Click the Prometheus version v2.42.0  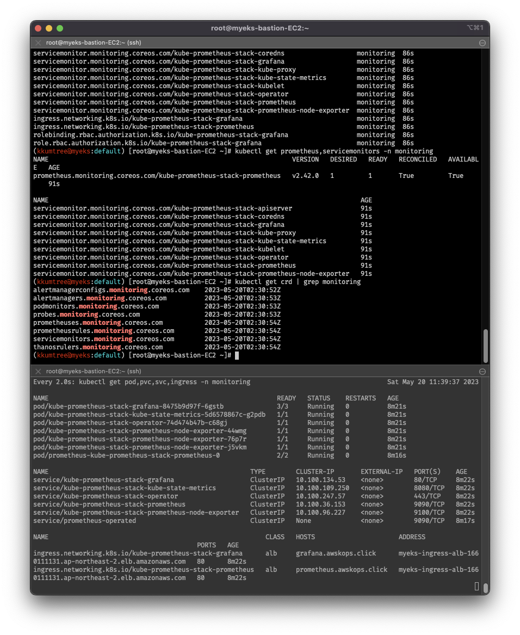pos(305,176)
